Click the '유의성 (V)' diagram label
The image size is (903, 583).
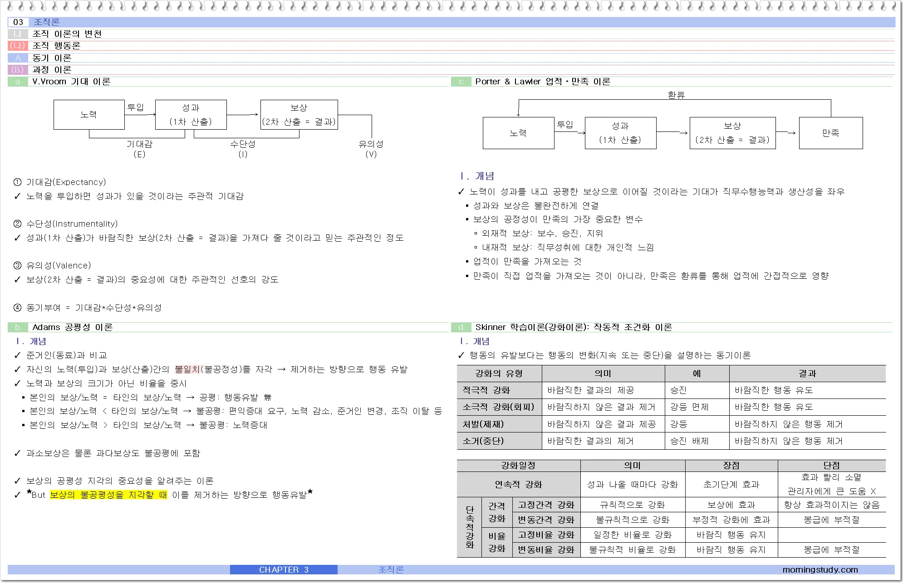coord(371,149)
